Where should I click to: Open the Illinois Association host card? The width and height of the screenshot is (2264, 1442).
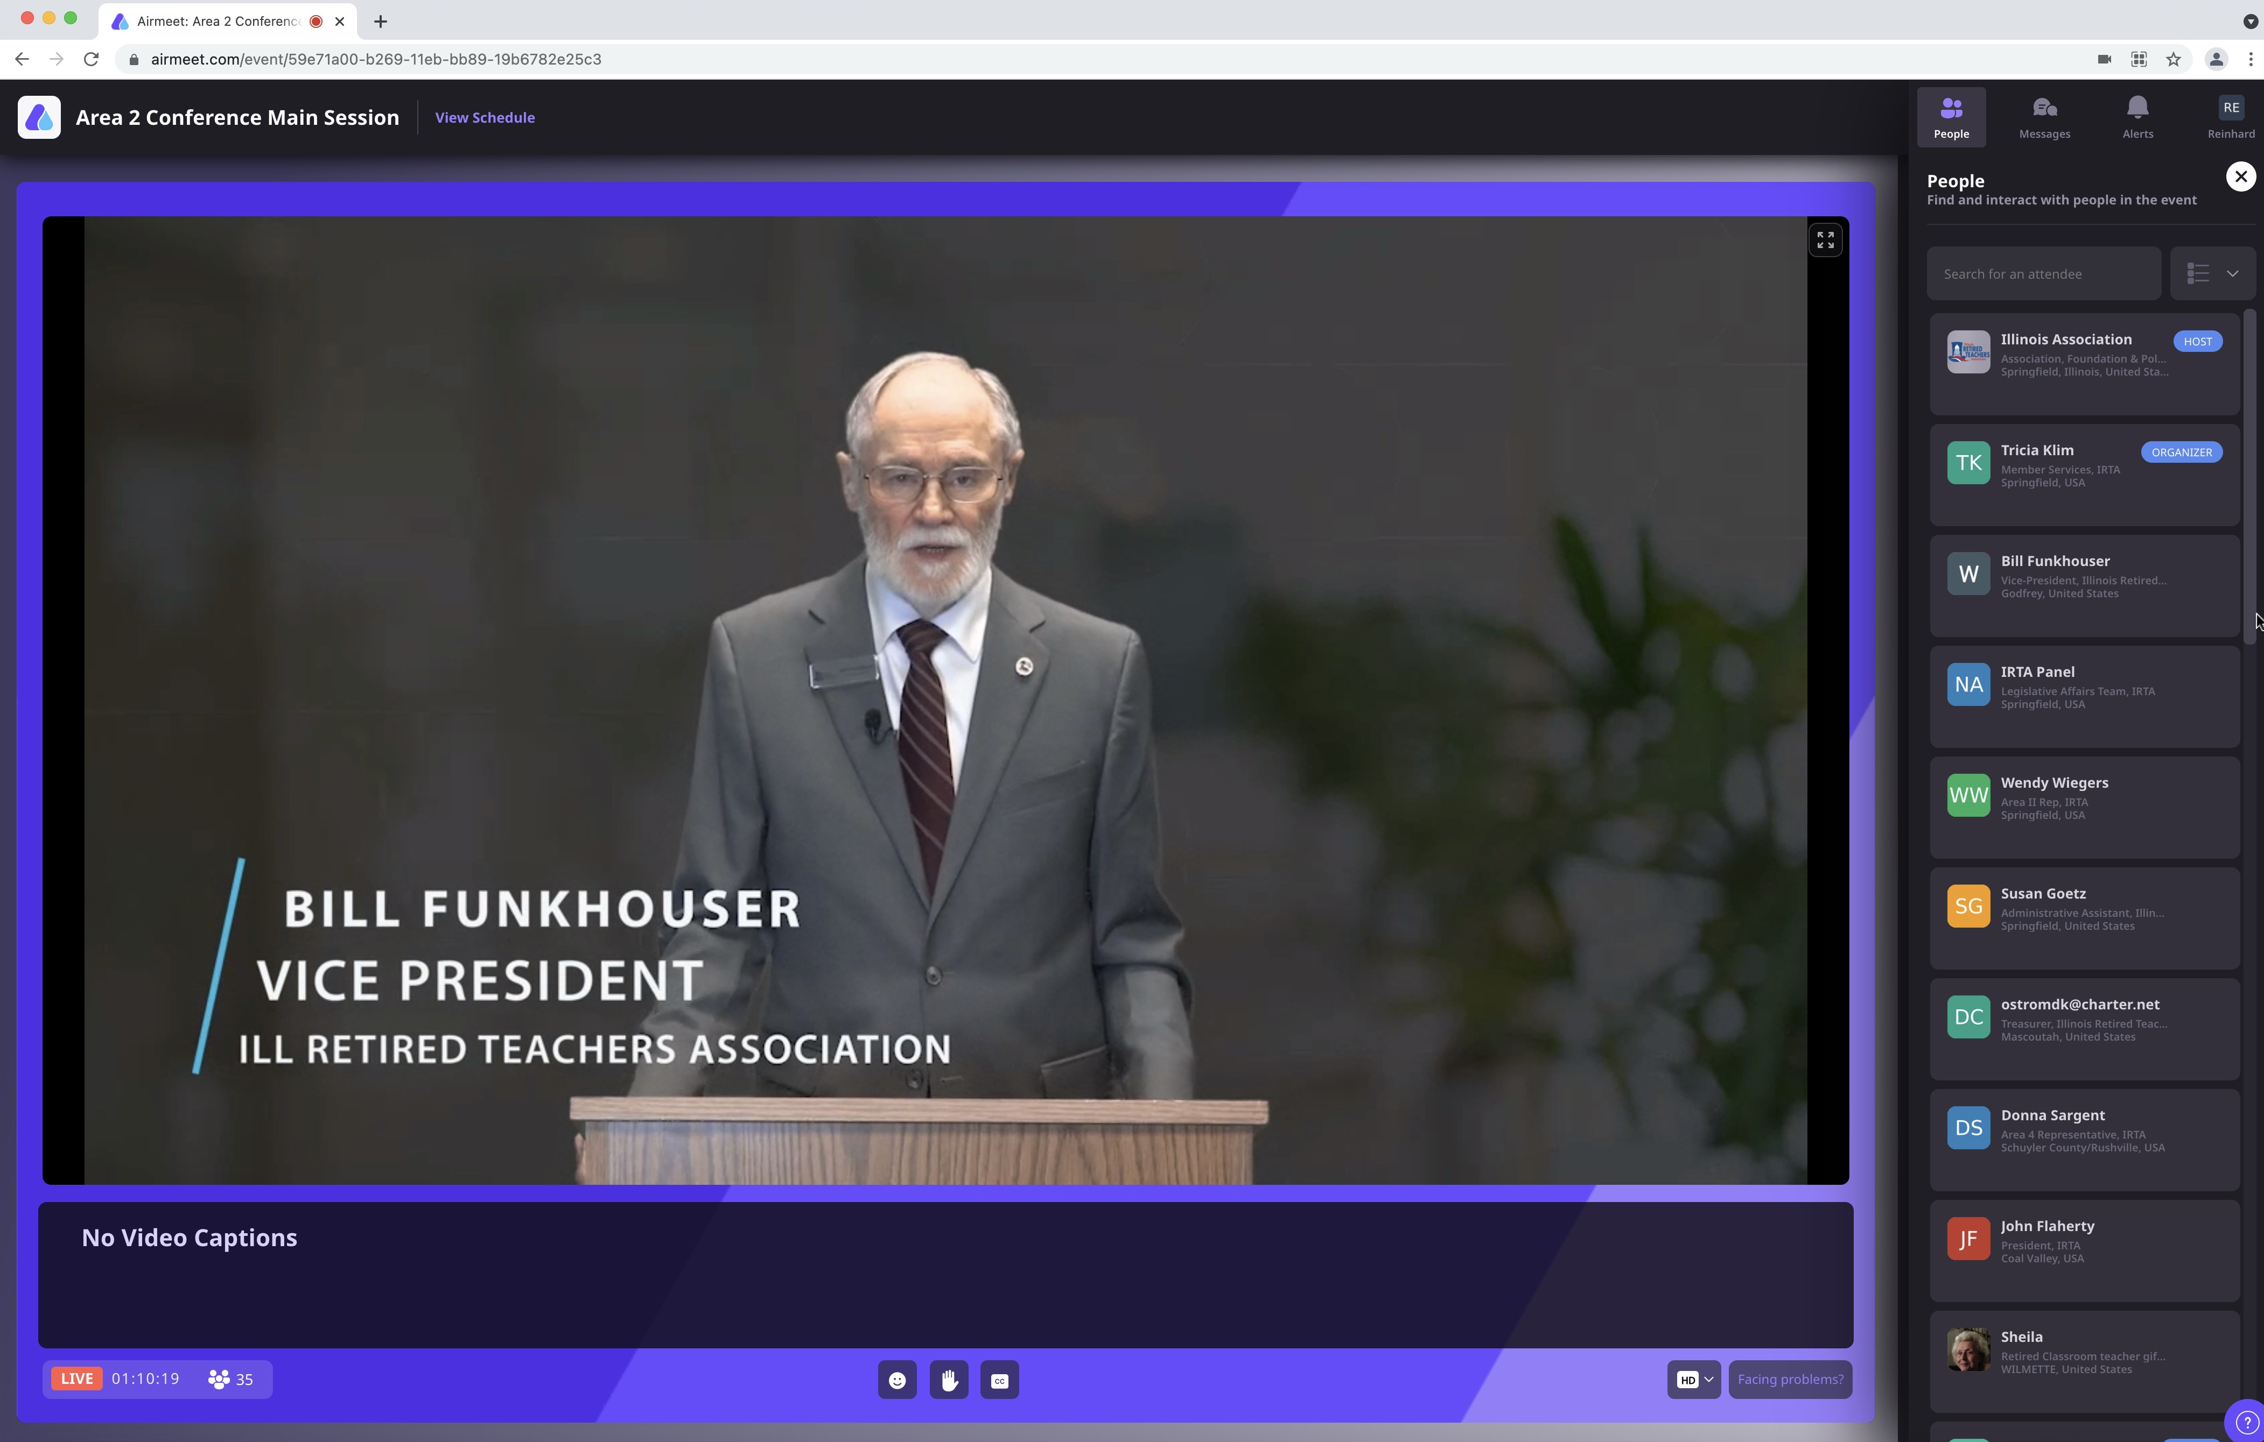coord(2084,364)
